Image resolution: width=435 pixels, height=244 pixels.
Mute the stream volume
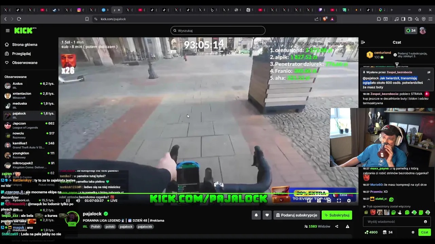(x=78, y=201)
